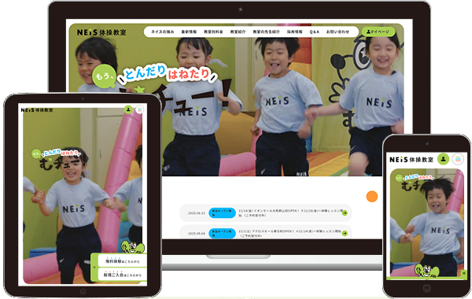The image size is (472, 299).
Task: Open the 2025.09.04 news item's arrow icon
Action: pyautogui.click(x=345, y=233)
